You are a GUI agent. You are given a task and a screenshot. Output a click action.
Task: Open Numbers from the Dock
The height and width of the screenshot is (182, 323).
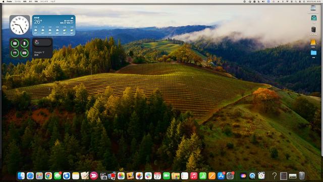coord(203,176)
